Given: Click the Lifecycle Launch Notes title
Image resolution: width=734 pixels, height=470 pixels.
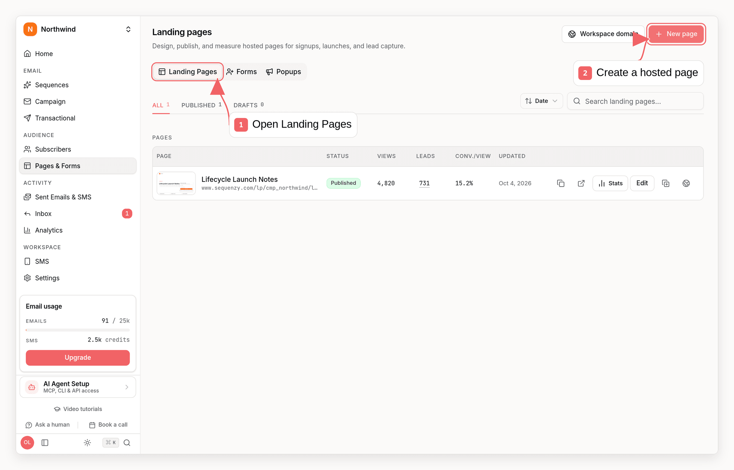Looking at the screenshot, I should pyautogui.click(x=240, y=179).
